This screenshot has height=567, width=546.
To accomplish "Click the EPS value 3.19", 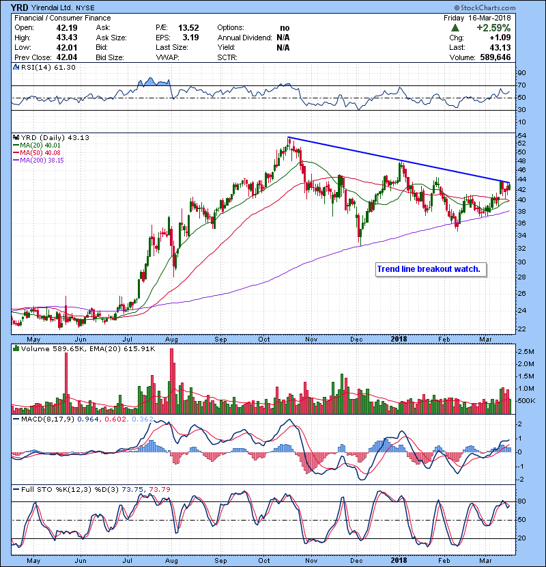I will tap(190, 38).
